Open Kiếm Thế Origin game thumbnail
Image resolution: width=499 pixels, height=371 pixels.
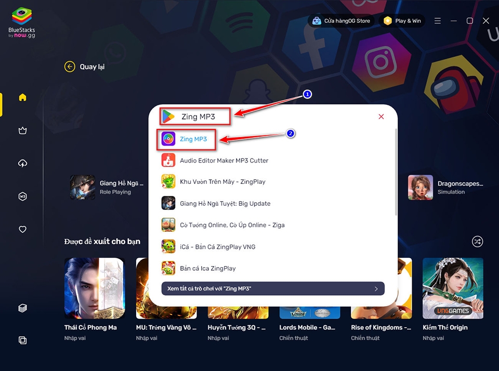point(453,288)
